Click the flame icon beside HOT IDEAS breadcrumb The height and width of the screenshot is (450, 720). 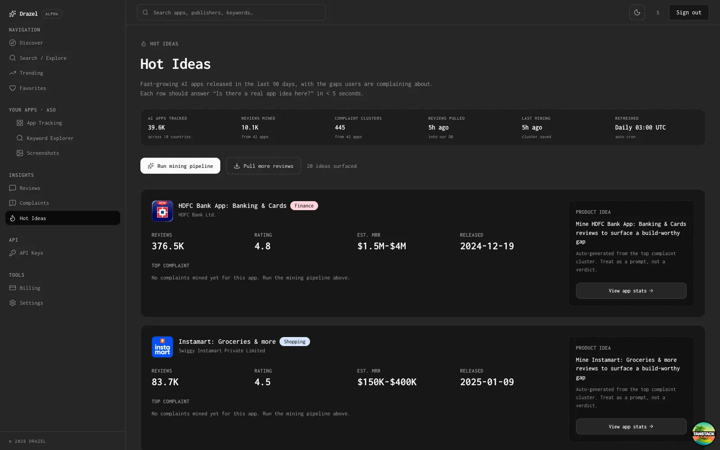click(144, 44)
